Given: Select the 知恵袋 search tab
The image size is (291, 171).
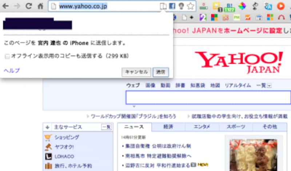Looking at the screenshot, I should coord(198,85).
